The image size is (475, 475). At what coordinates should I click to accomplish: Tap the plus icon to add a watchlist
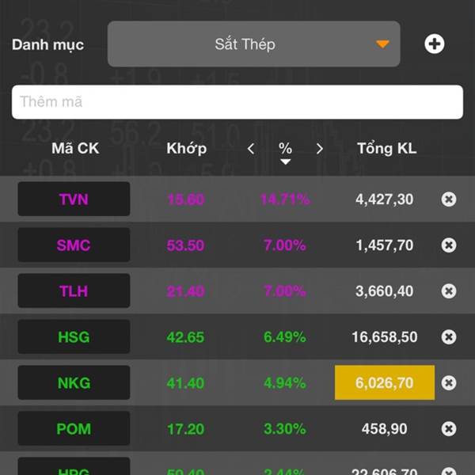pyautogui.click(x=434, y=44)
